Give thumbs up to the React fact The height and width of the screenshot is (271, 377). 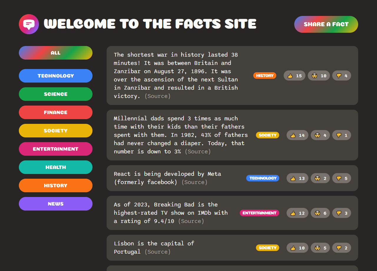(297, 178)
